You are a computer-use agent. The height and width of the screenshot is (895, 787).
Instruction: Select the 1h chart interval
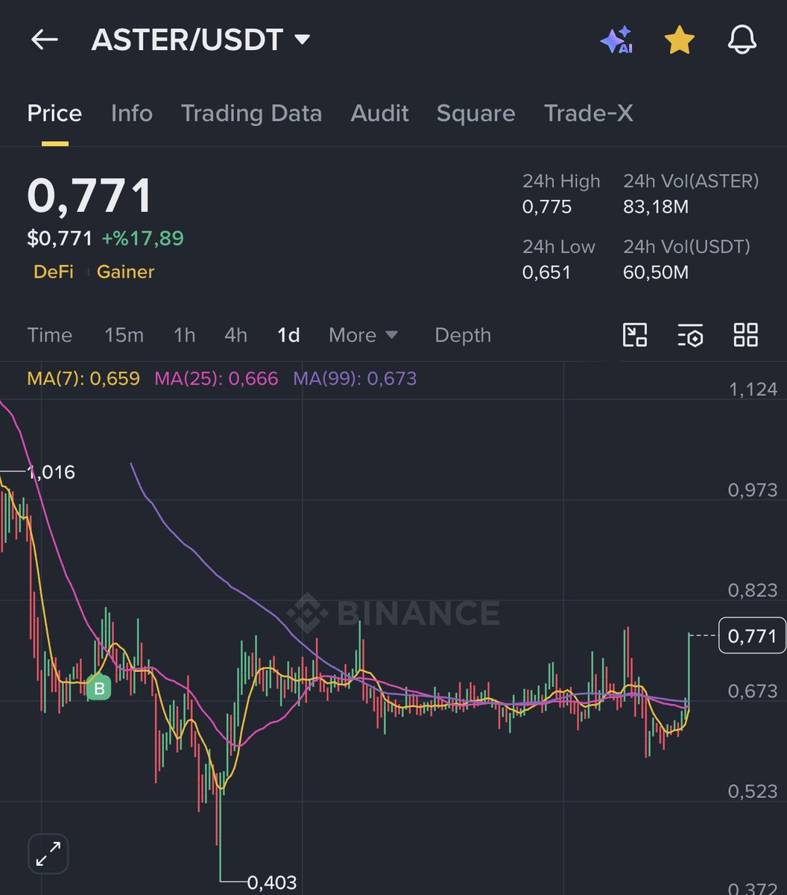[x=184, y=336]
